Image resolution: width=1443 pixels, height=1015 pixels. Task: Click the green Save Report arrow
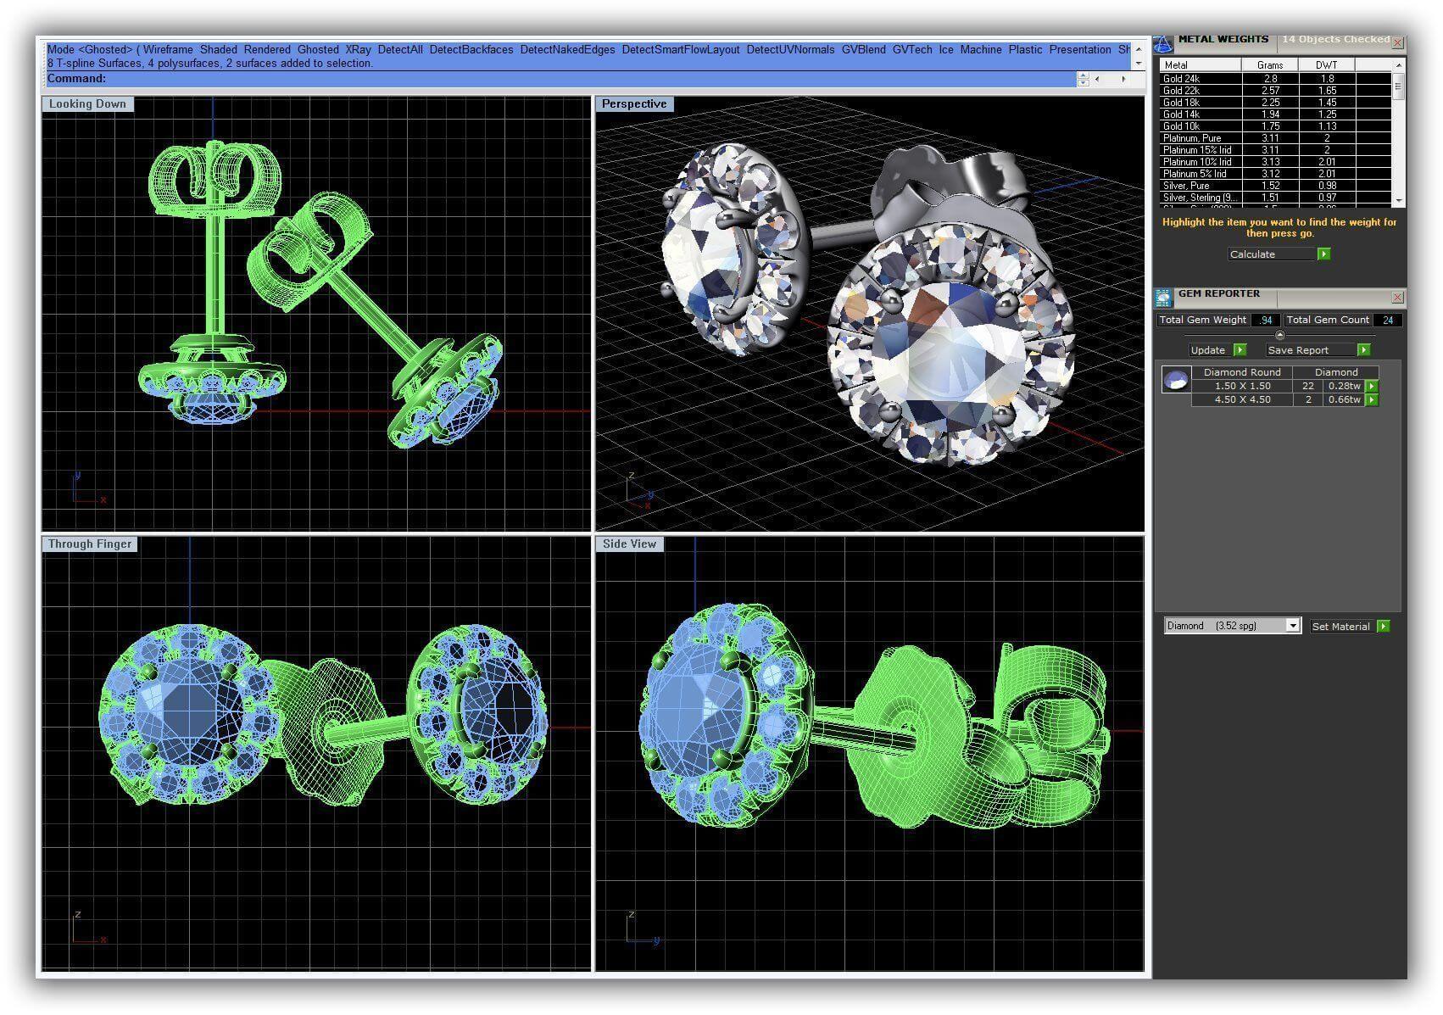[1363, 350]
